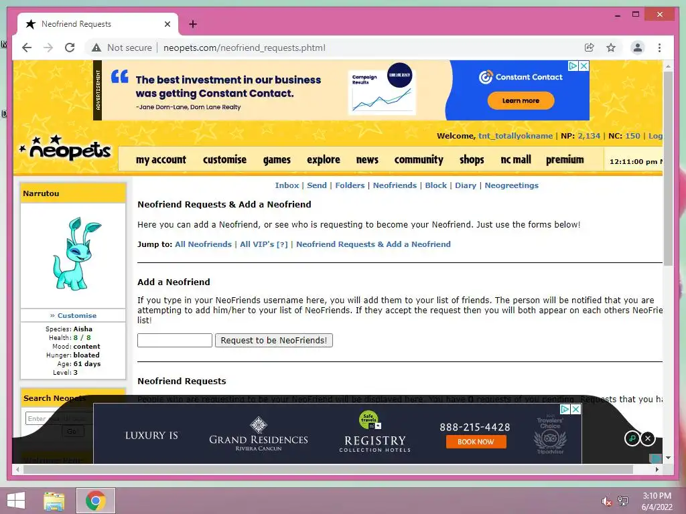Click the network tray icon

tap(623, 501)
